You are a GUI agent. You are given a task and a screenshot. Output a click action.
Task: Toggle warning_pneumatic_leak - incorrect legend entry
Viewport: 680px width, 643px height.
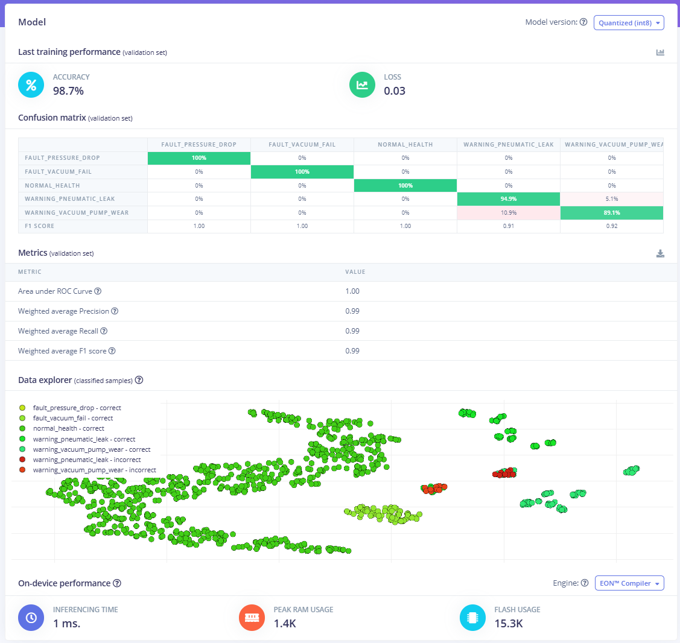[80, 460]
